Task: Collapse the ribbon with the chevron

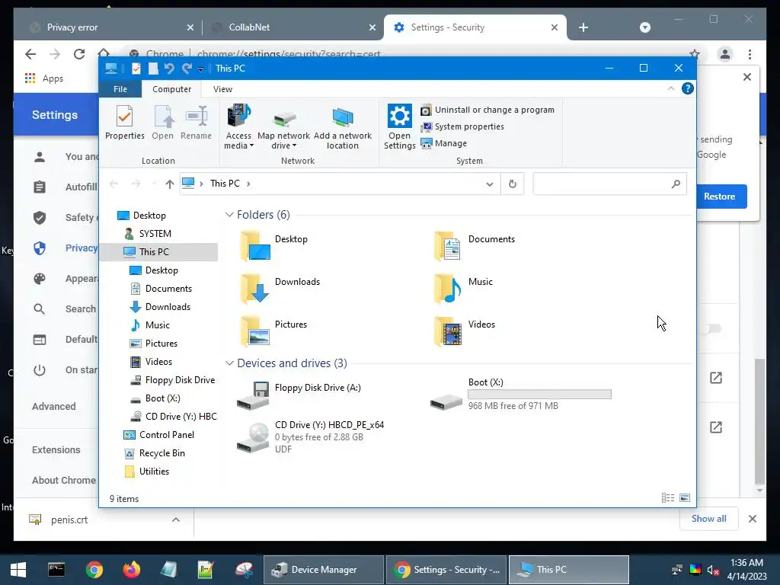Action: pyautogui.click(x=671, y=88)
